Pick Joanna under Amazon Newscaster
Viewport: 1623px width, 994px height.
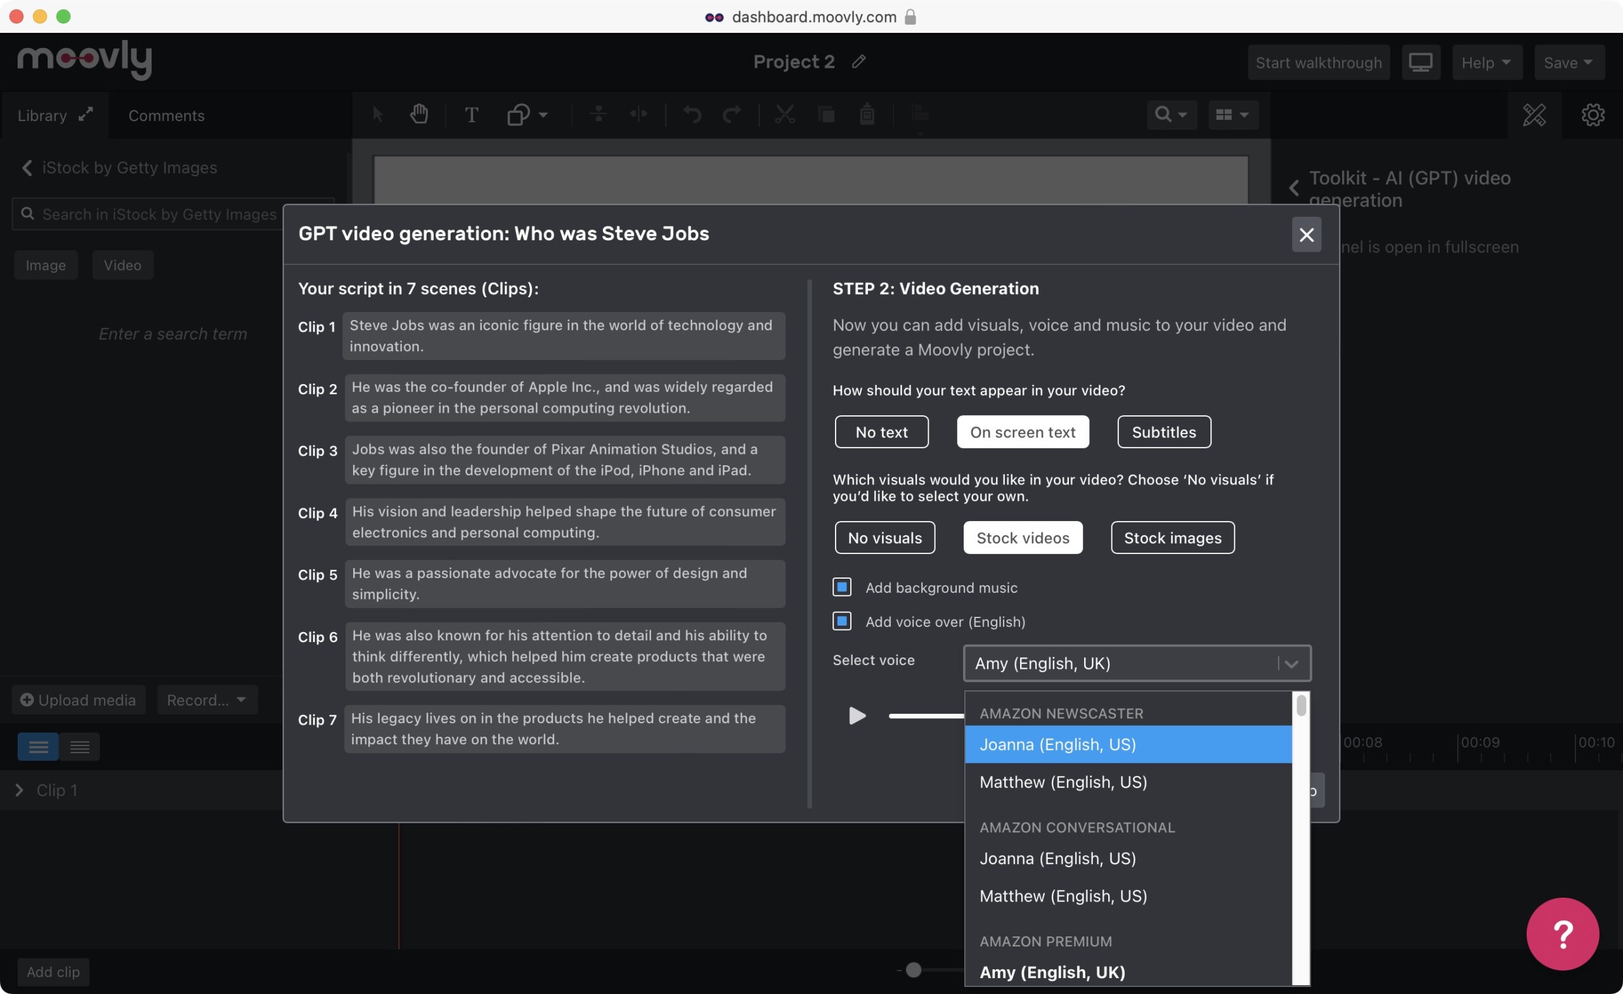point(1128,744)
